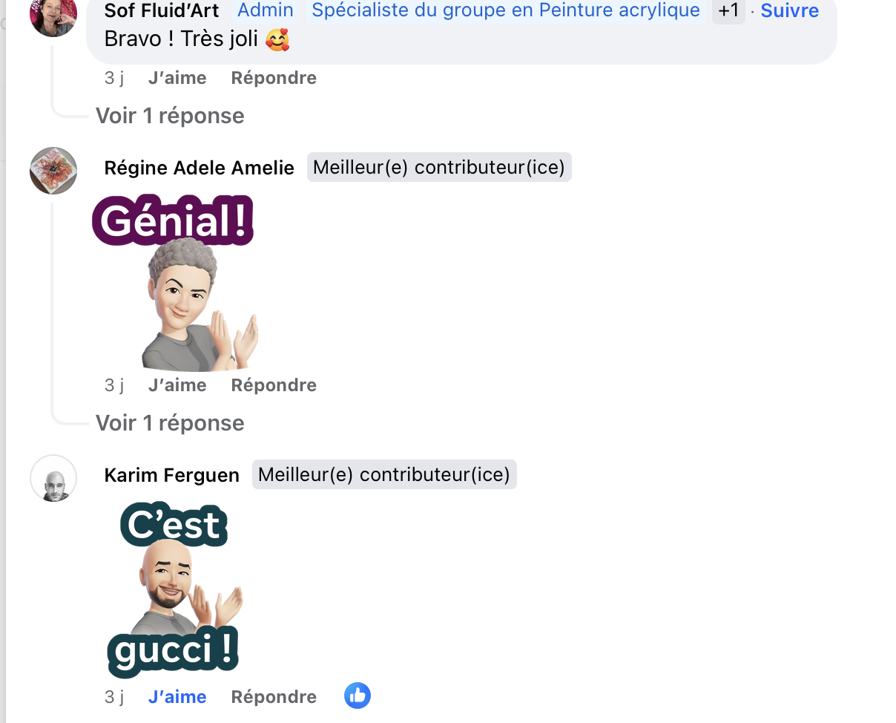Like Régine Adele Amelie's comment with J'aime
Screen dimensions: 896x723
click(177, 385)
